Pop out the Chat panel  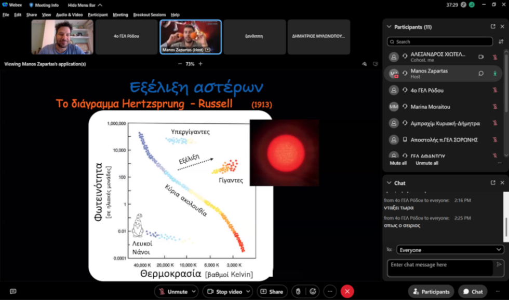click(493, 183)
